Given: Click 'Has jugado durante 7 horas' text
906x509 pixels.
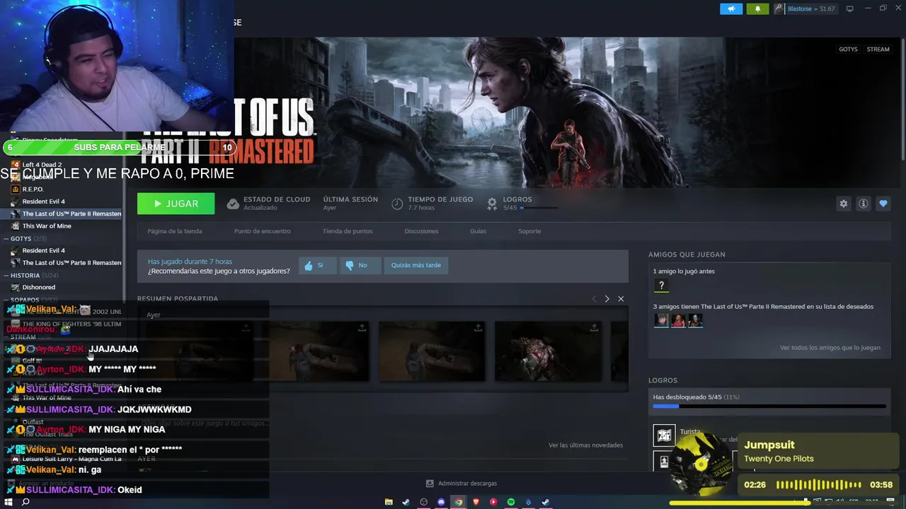Looking at the screenshot, I should 190,262.
